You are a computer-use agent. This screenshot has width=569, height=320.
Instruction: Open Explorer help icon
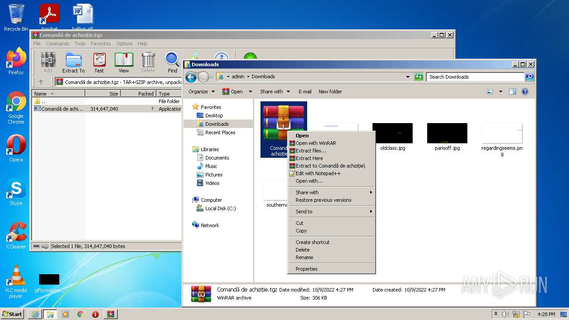[x=525, y=92]
